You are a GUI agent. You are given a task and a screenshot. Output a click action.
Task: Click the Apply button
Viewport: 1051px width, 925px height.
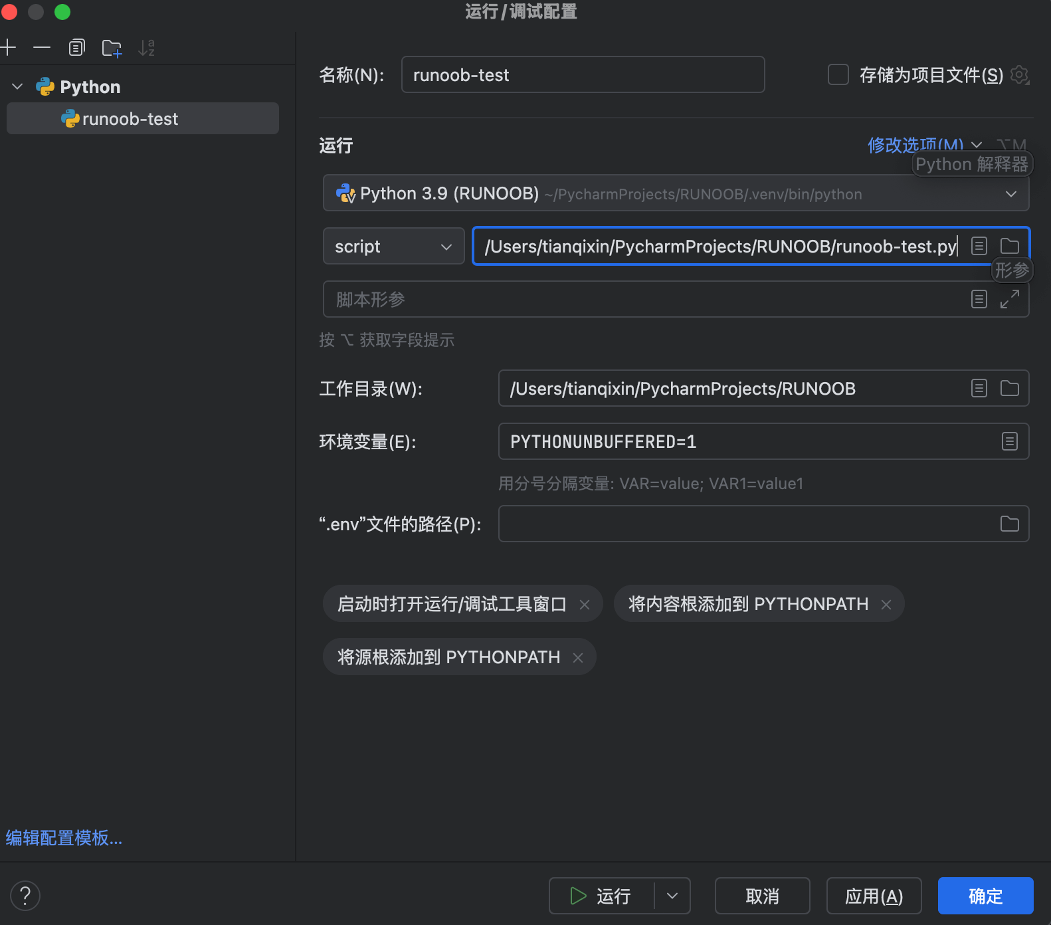873,896
